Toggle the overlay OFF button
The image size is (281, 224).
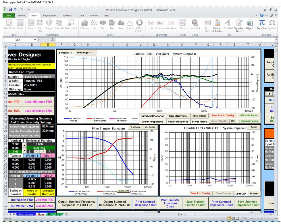(x=233, y=121)
